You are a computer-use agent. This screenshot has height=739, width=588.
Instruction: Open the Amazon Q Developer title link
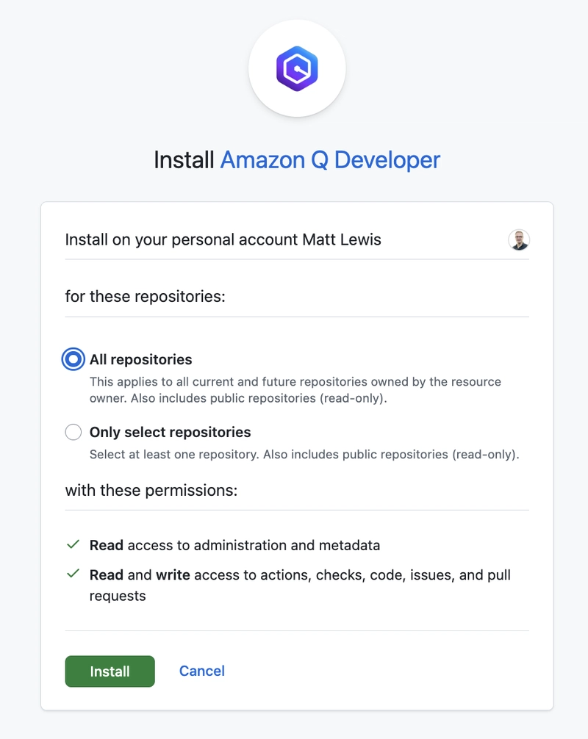[x=330, y=159]
